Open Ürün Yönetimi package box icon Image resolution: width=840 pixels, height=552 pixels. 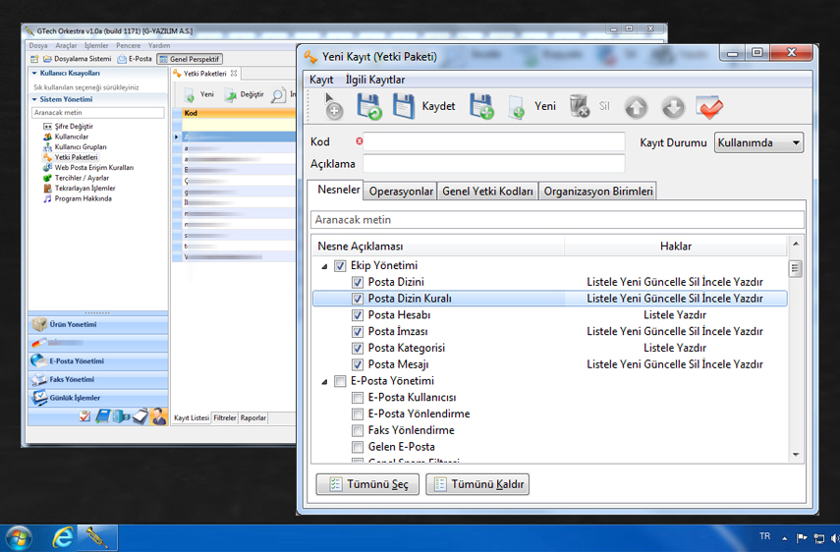39,324
